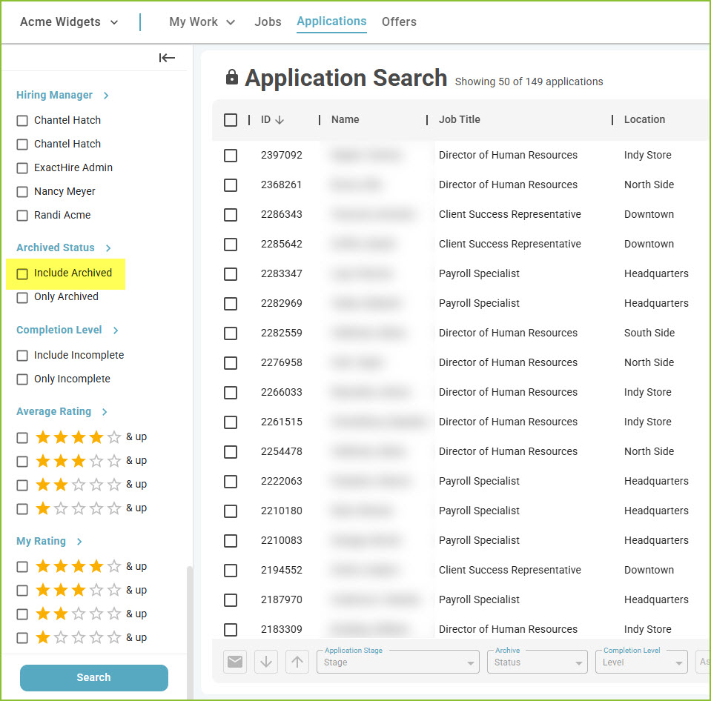Sort by the ID column descending arrow

pos(280,119)
